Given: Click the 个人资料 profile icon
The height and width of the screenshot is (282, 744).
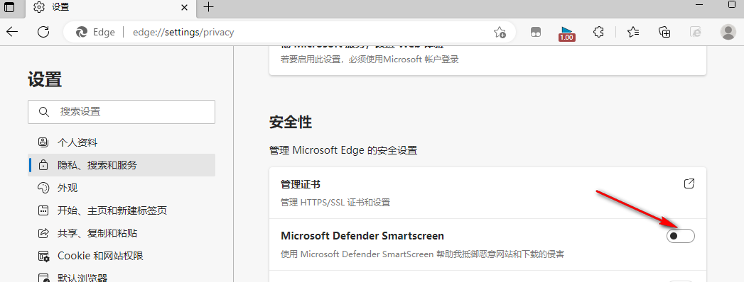Looking at the screenshot, I should [43, 142].
